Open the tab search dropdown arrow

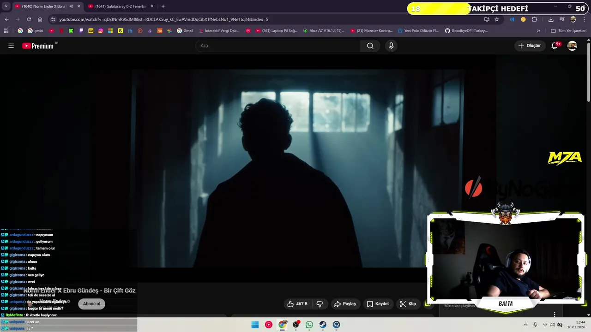click(6, 6)
